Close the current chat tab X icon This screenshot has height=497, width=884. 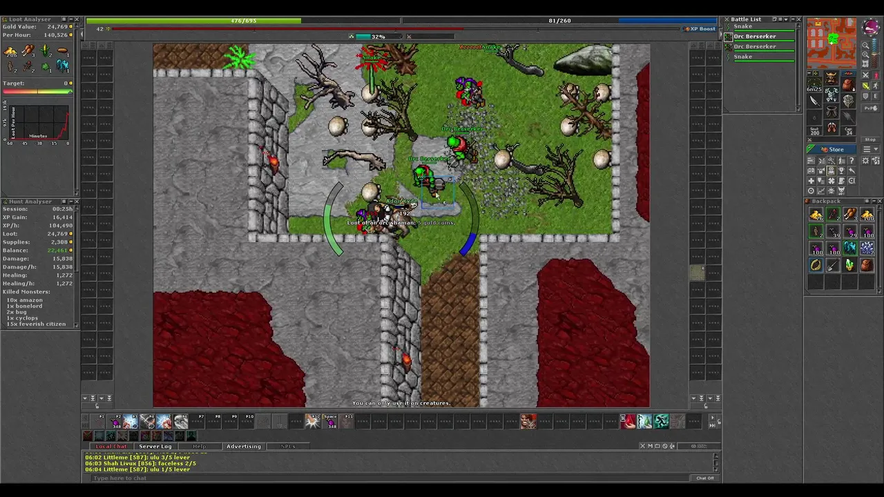(x=644, y=446)
